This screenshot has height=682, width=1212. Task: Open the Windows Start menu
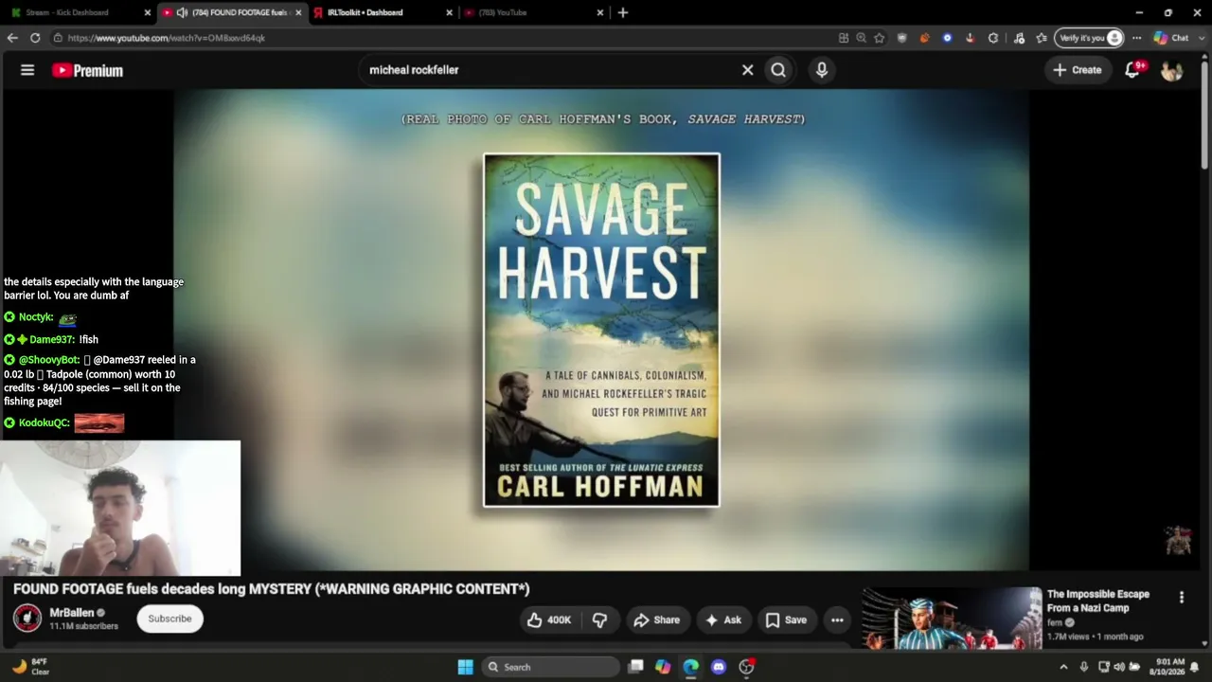coord(465,667)
